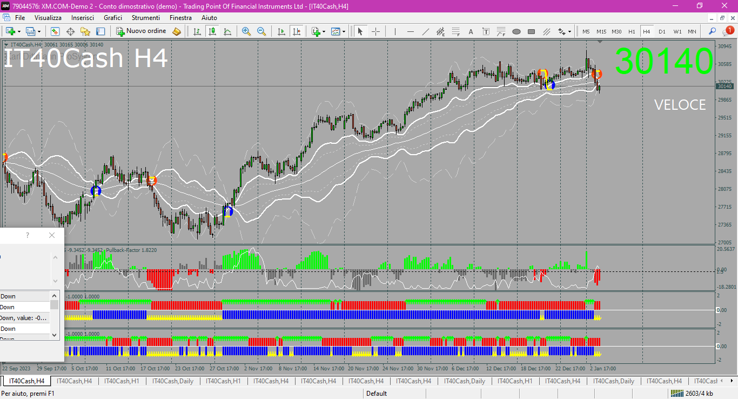Select the Arrows drawing tool icon

(562, 31)
